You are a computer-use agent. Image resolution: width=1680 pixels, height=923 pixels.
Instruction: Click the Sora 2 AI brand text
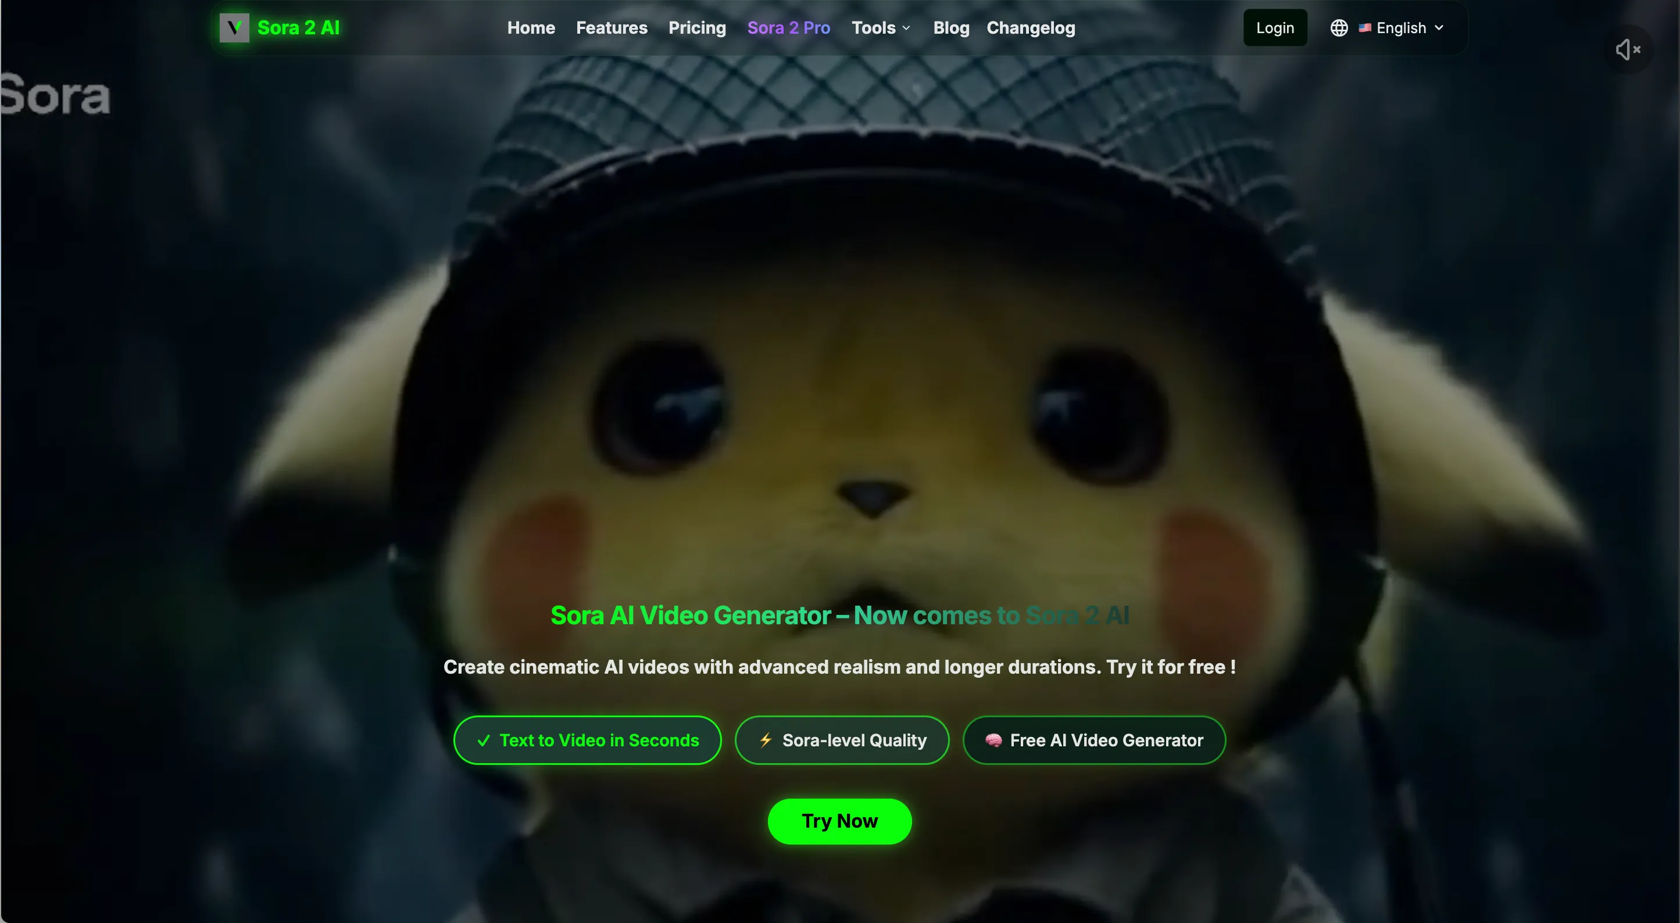point(298,28)
